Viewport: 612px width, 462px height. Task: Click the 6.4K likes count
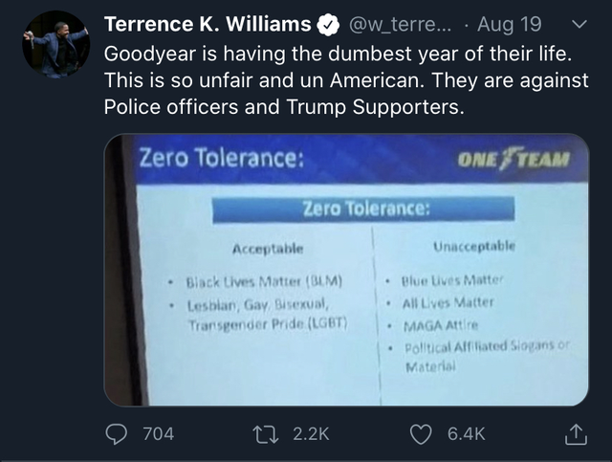click(466, 433)
